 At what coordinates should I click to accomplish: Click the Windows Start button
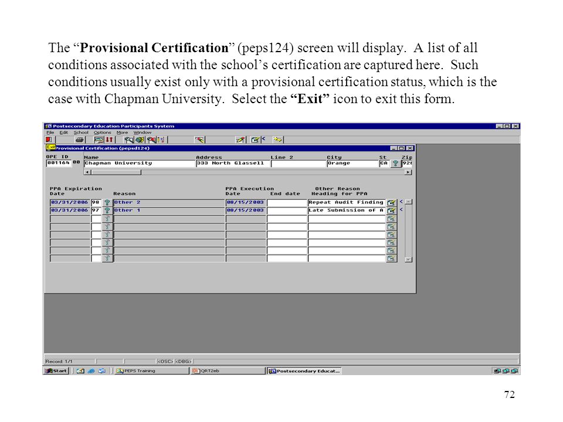[x=56, y=371]
